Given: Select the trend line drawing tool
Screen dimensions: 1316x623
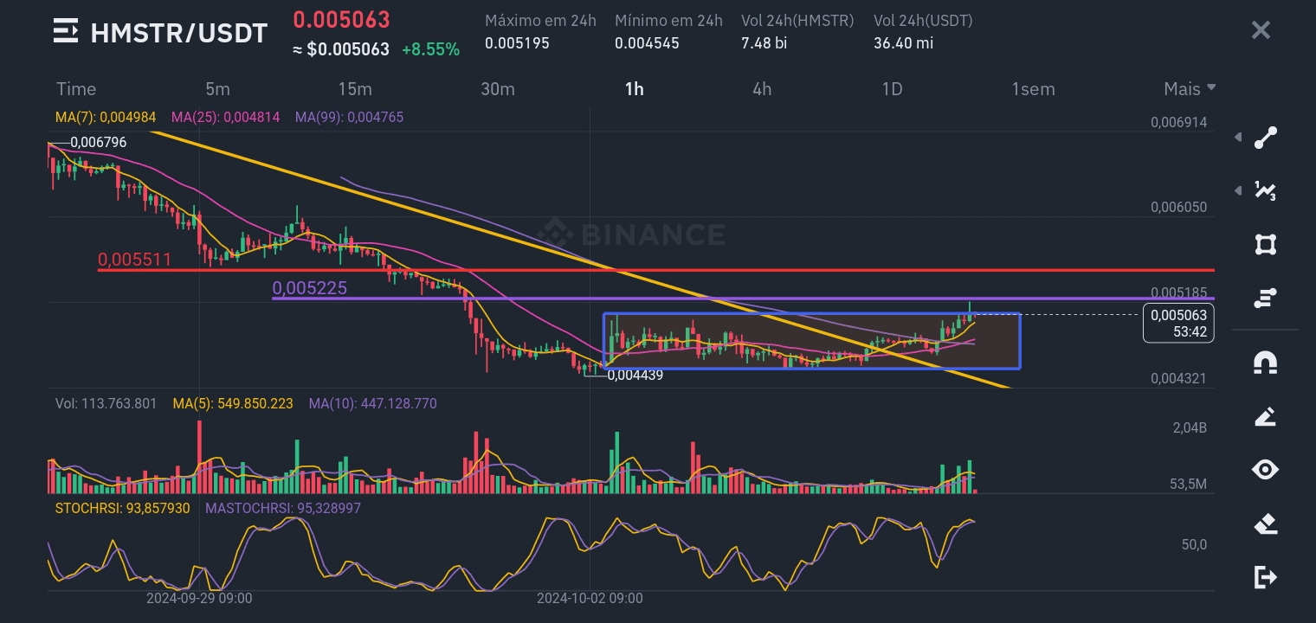Looking at the screenshot, I should click(1265, 137).
